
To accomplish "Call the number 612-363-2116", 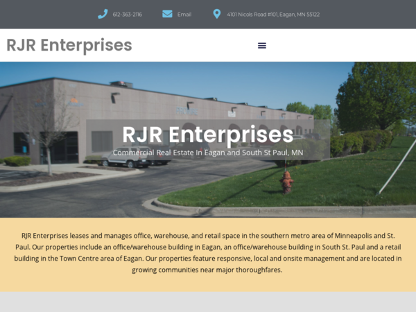I will pyautogui.click(x=128, y=15).
